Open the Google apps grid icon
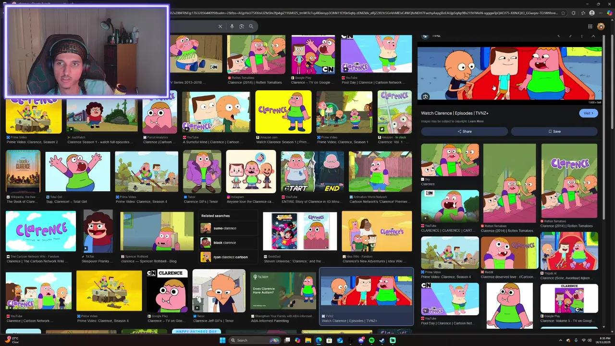 [x=590, y=26]
